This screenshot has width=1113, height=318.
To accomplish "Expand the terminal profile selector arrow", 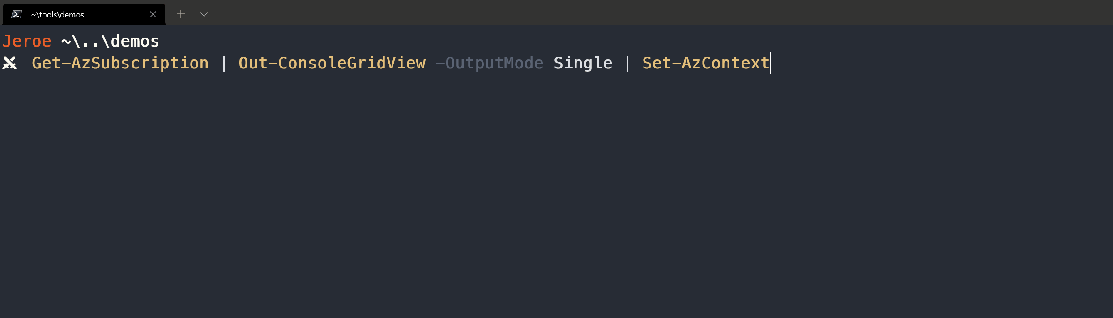I will pyautogui.click(x=204, y=14).
